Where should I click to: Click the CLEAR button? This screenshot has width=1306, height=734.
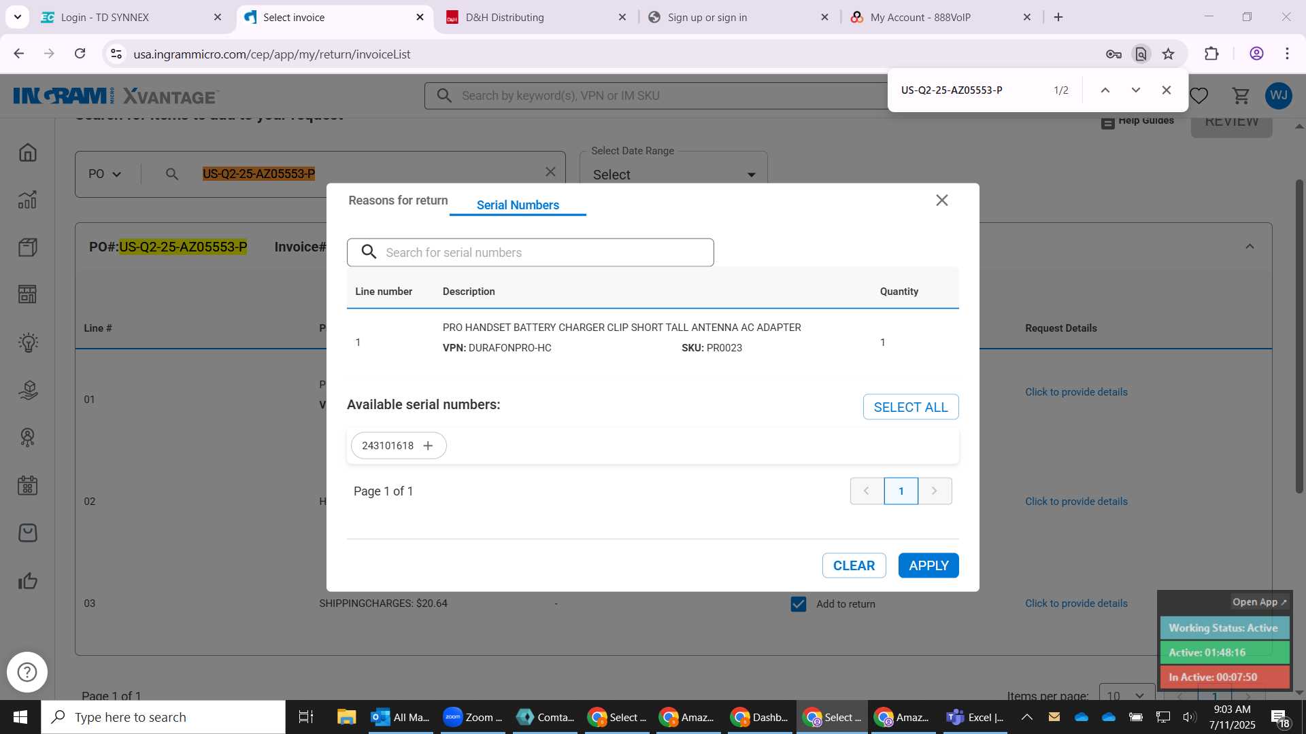click(x=854, y=565)
